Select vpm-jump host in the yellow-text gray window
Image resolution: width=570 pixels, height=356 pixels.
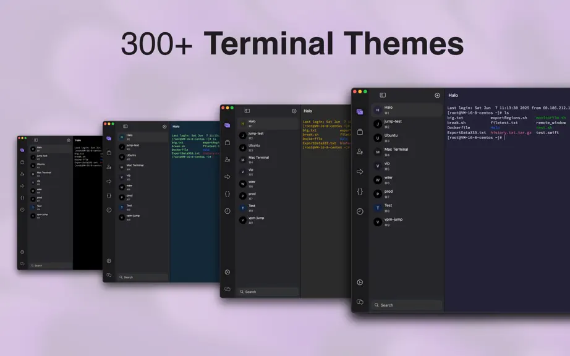click(268, 220)
